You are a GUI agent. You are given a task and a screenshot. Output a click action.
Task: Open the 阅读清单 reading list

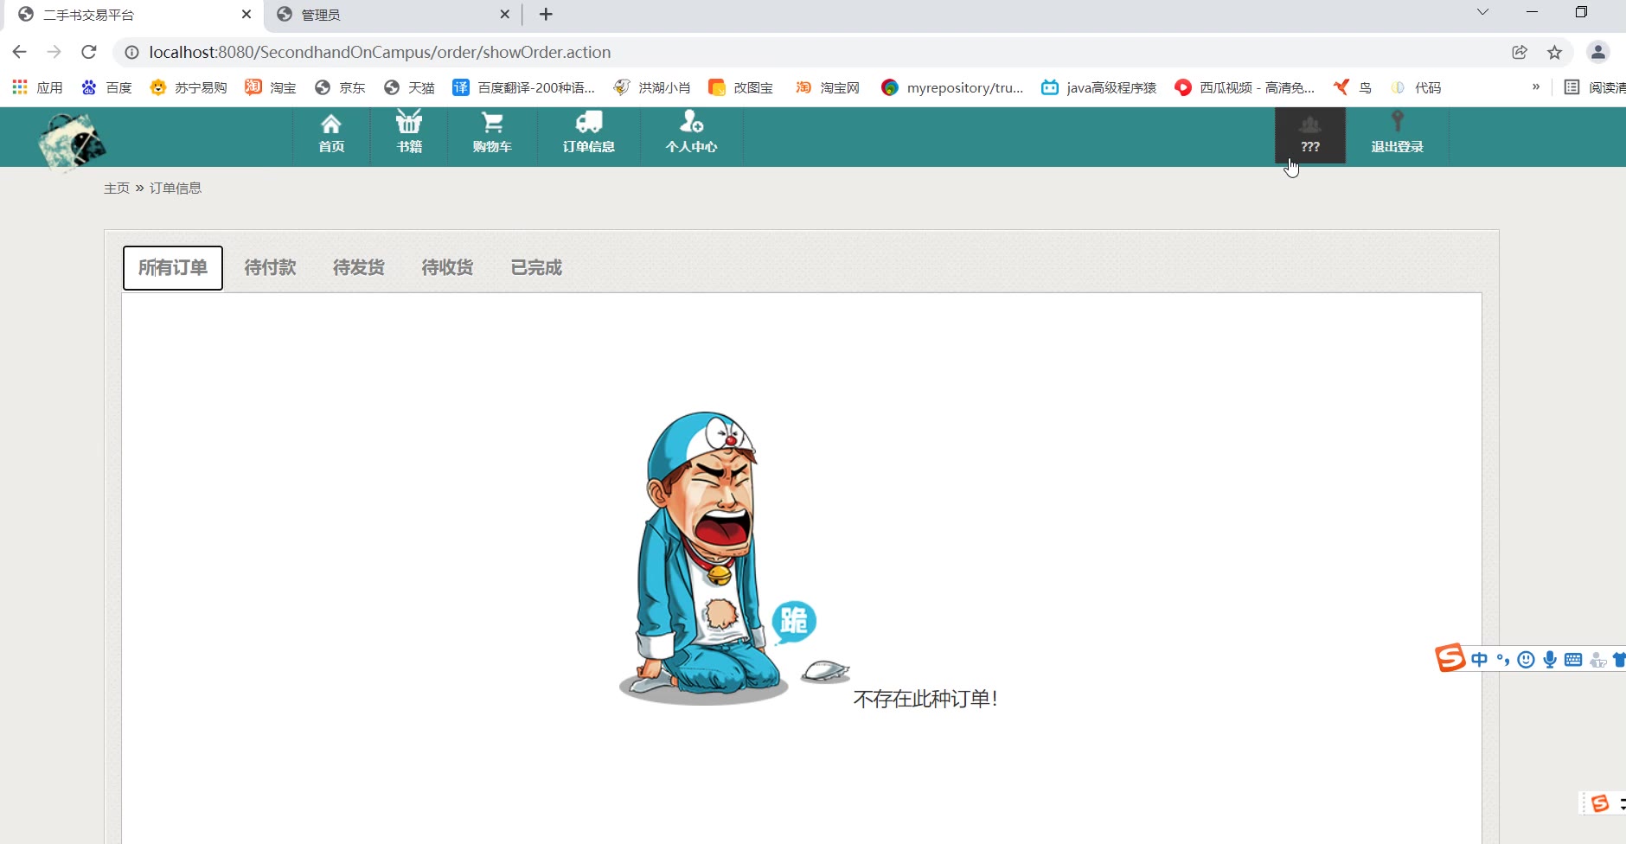coord(1595,87)
